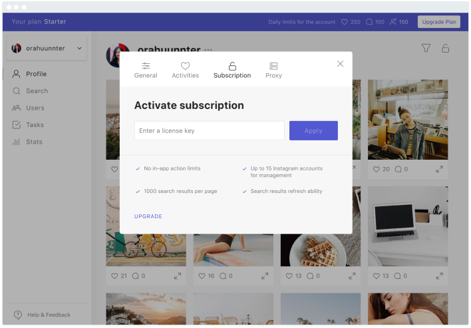Close the subscription dialog
The image size is (471, 328).
[x=340, y=64]
